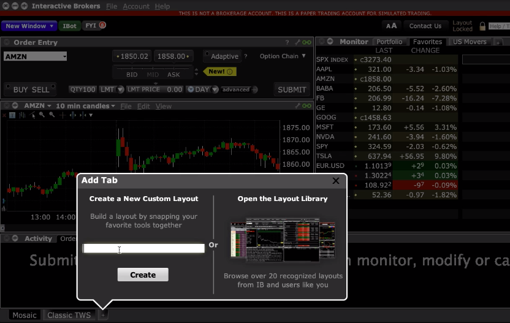Screen dimensions: 510x323
Task: Open LMT order type dropdown
Action: (x=120, y=89)
